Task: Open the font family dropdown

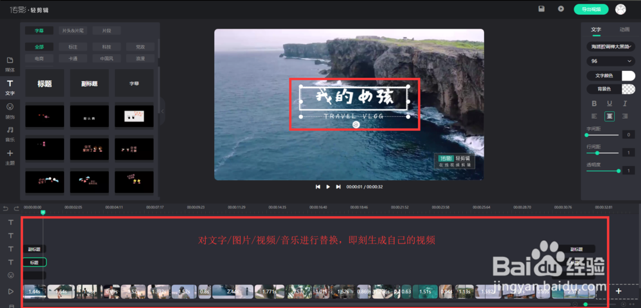Action: click(x=611, y=47)
